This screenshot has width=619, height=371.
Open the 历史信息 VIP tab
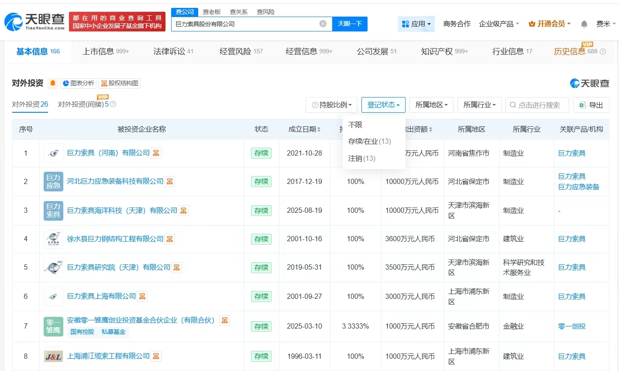[x=575, y=52]
